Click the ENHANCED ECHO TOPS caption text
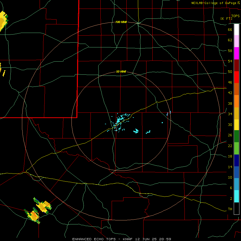This screenshot has height=241, width=241. click(x=94, y=239)
